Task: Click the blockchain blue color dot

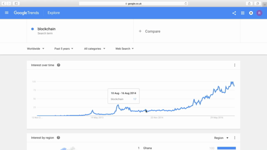Action: (33, 29)
